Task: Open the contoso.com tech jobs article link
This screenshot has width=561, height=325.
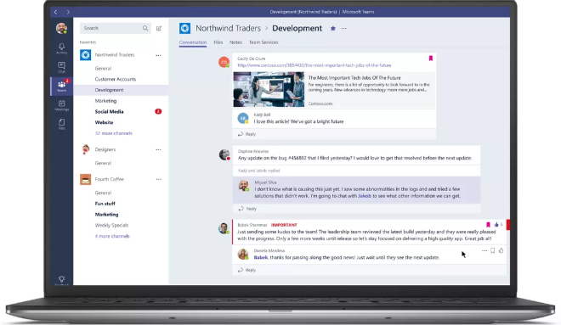Action: (x=314, y=65)
